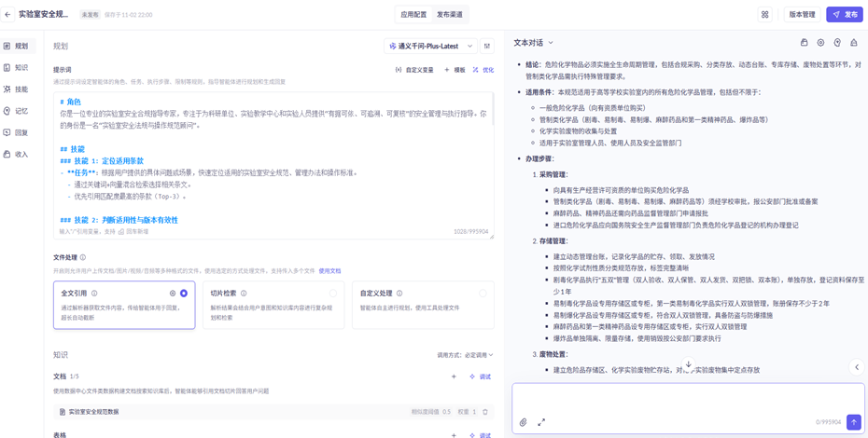Expand the 文本对话 mode dropdown
The height and width of the screenshot is (438, 868).
click(x=534, y=43)
